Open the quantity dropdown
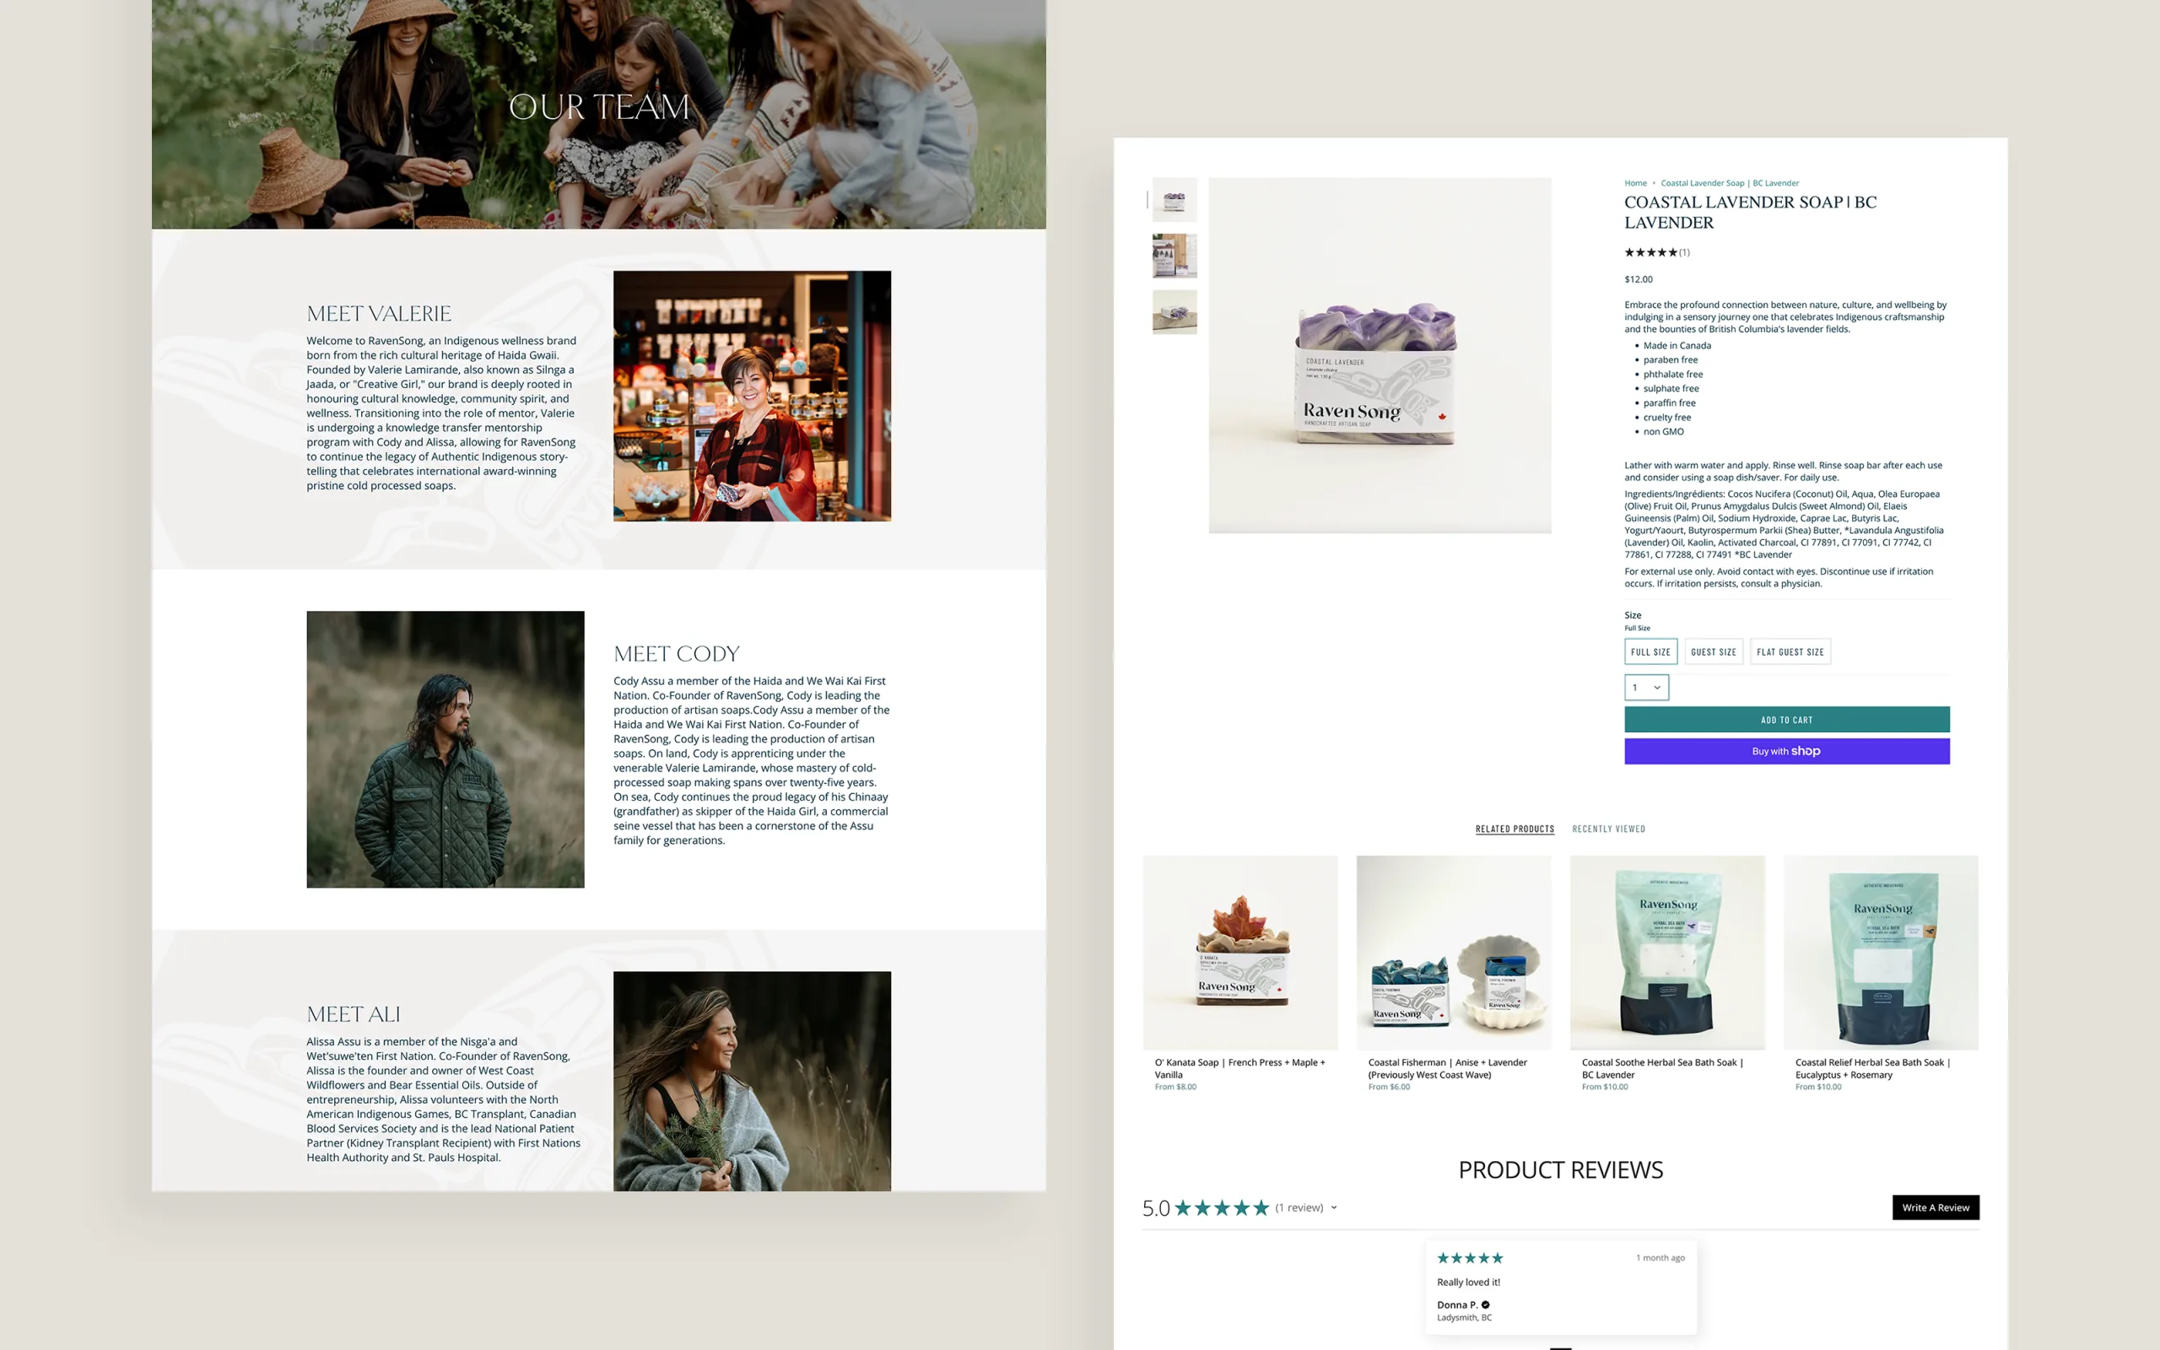The image size is (2160, 1350). point(1646,688)
